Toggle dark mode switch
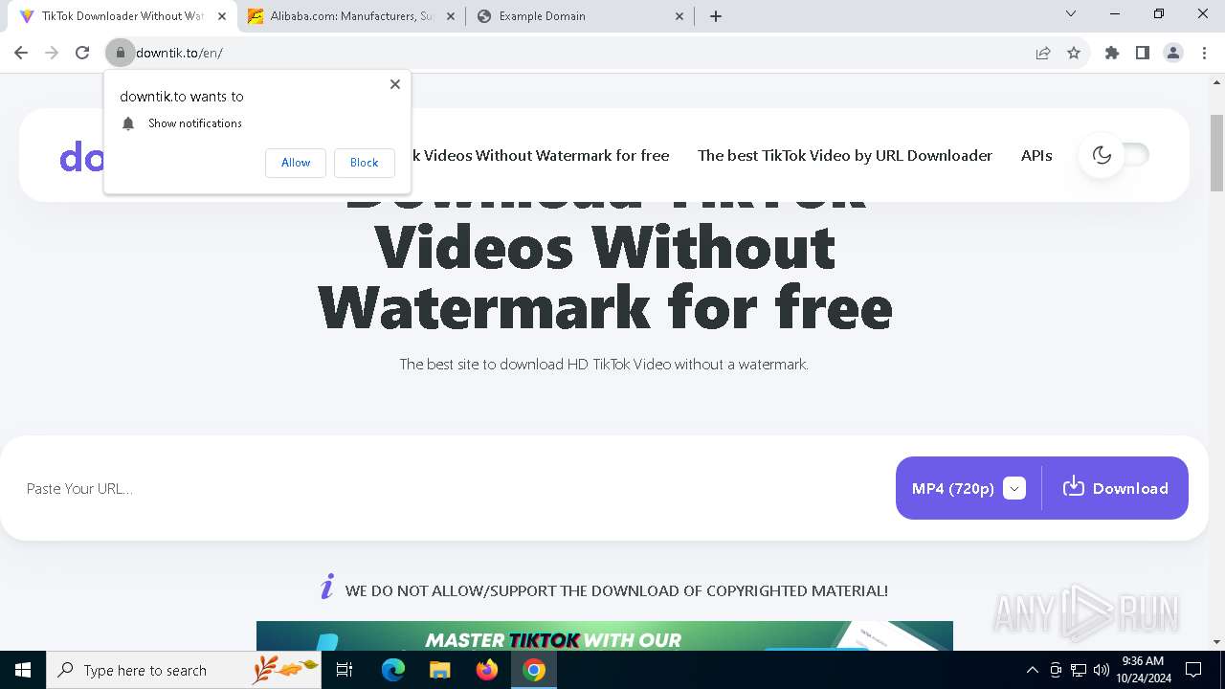The width and height of the screenshot is (1225, 689). tap(1115, 155)
